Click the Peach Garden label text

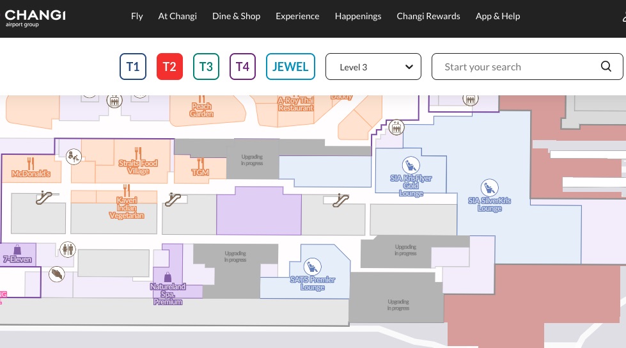point(201,110)
